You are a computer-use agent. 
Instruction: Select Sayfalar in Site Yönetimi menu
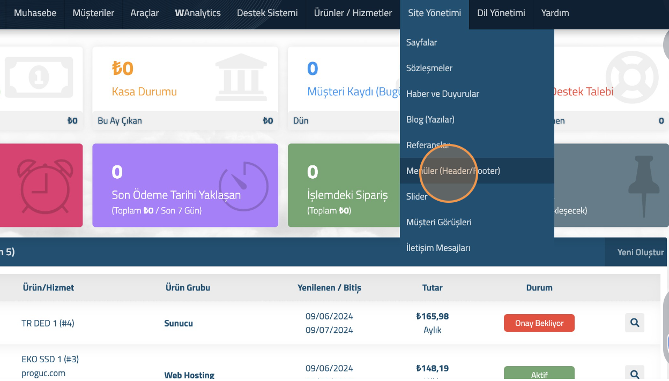[x=421, y=42]
